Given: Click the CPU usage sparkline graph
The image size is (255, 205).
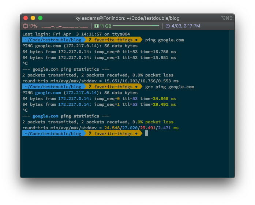Looking at the screenshot, I should (x=65, y=27).
